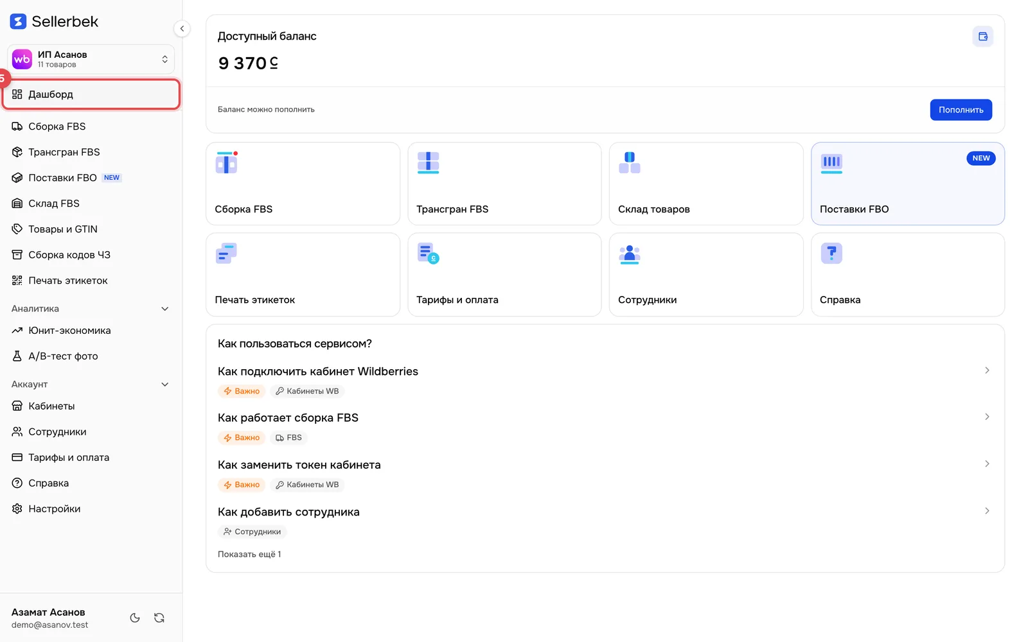Go to Юнит-экономика in sidebar

[x=91, y=331]
